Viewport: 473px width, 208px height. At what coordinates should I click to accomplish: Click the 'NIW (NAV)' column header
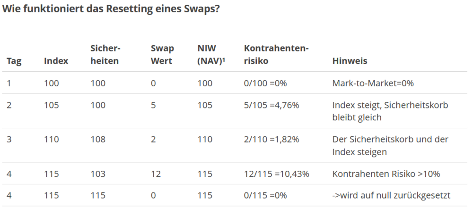[209, 55]
